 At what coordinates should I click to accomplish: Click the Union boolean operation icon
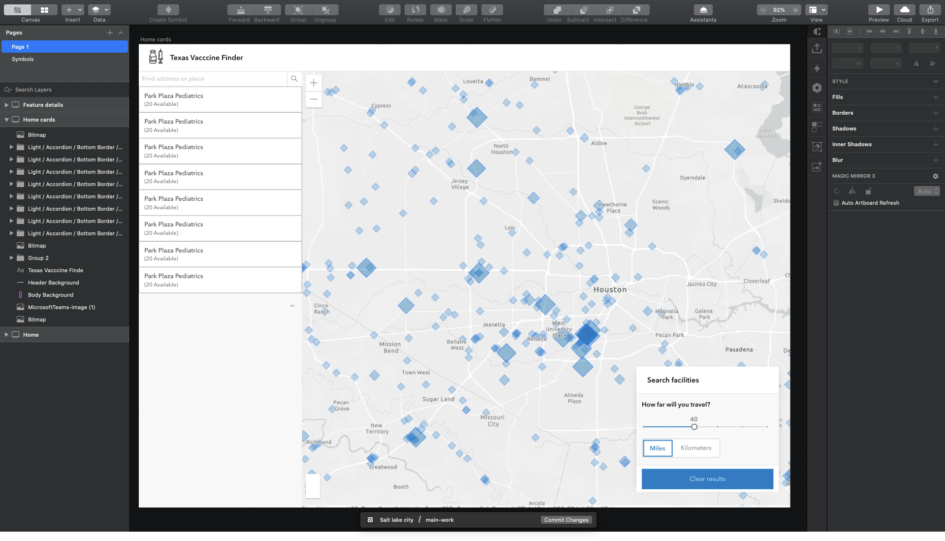[557, 10]
